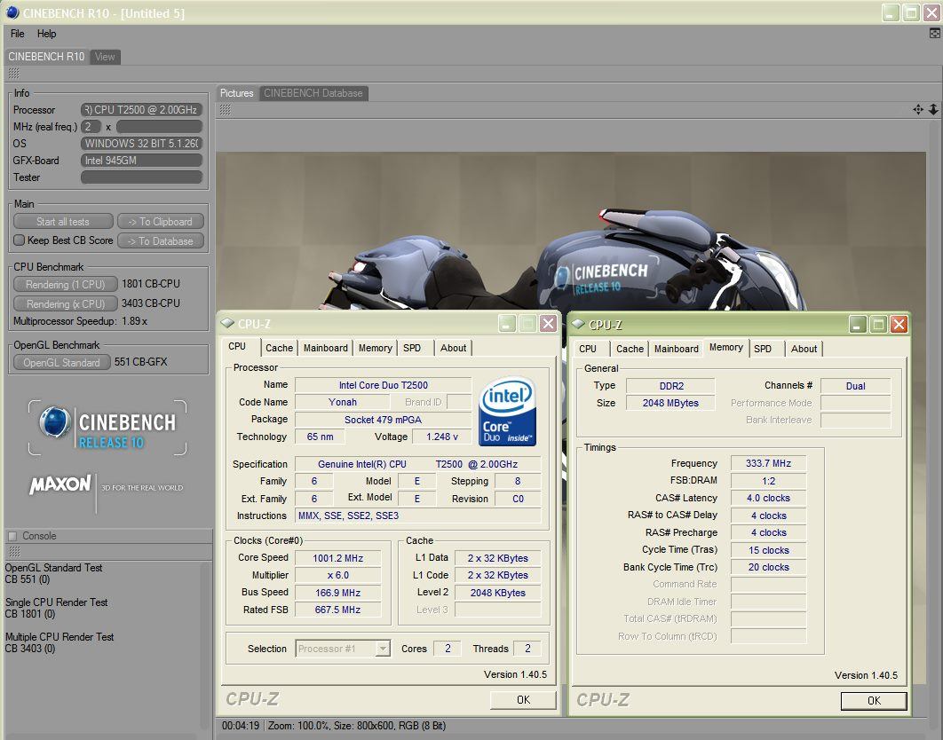Click OK in the right CPU-Z window
Viewport: 943px width, 740px height.
874,700
